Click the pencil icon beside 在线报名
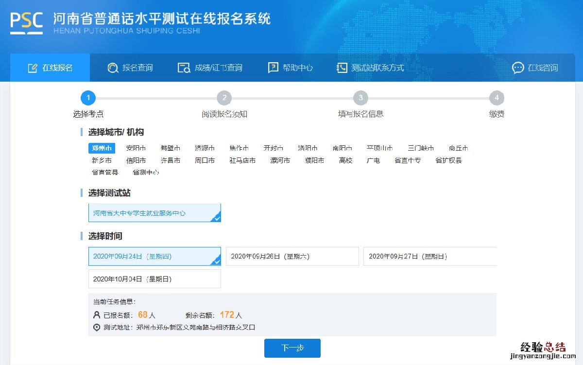The image size is (583, 365). (33, 68)
